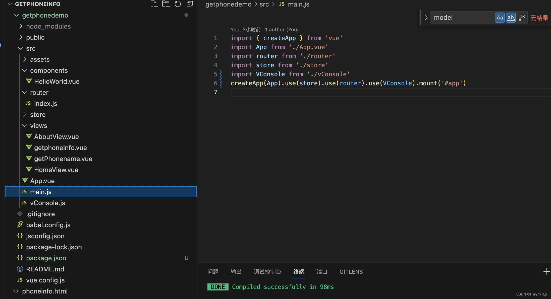Collapse the components folder
Image resolution: width=551 pixels, height=299 pixels.
pyautogui.click(x=25, y=70)
